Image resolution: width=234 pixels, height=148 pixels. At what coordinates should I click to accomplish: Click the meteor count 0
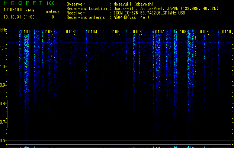[53, 17]
